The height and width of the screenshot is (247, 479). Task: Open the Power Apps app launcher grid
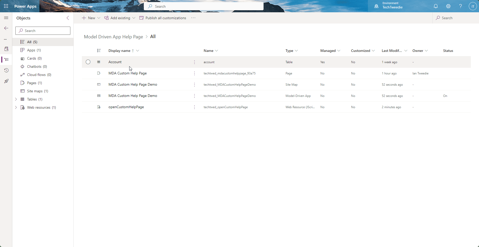6,6
